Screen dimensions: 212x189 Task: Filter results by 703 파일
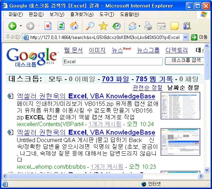click(116, 79)
